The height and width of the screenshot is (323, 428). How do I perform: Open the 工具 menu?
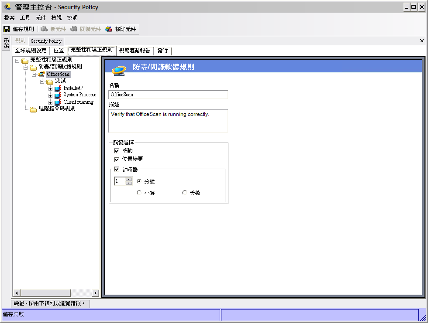coord(25,18)
